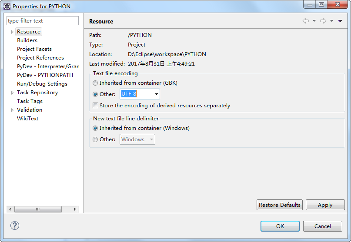This screenshot has height=242, width=351.
Task: Click the /PYTHON path value
Action: (140, 35)
